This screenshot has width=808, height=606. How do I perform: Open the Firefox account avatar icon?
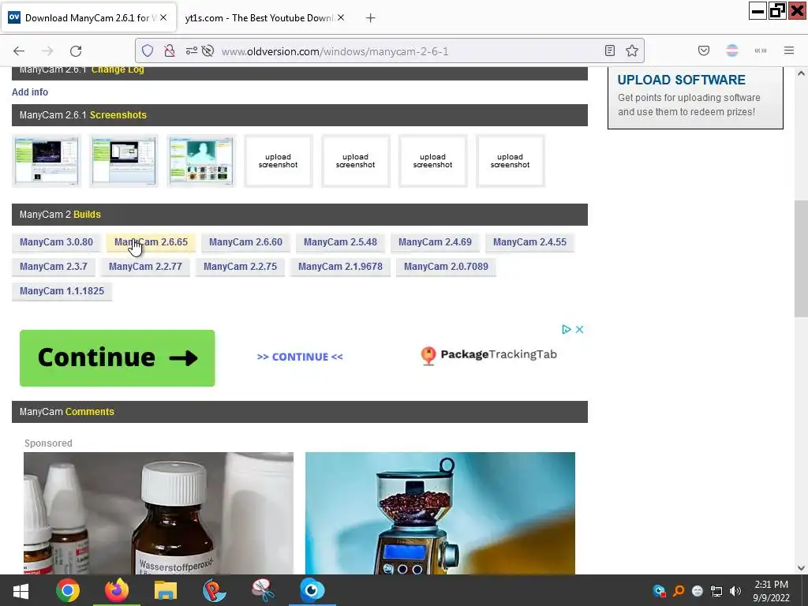pos(731,50)
